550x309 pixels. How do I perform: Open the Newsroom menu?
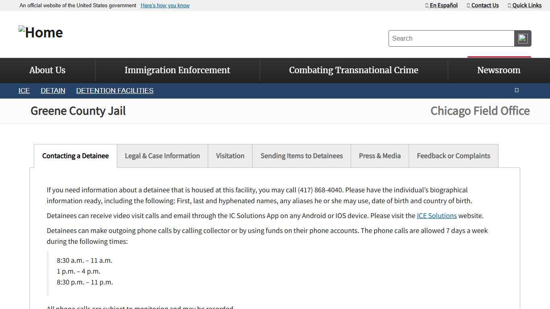tap(498, 70)
